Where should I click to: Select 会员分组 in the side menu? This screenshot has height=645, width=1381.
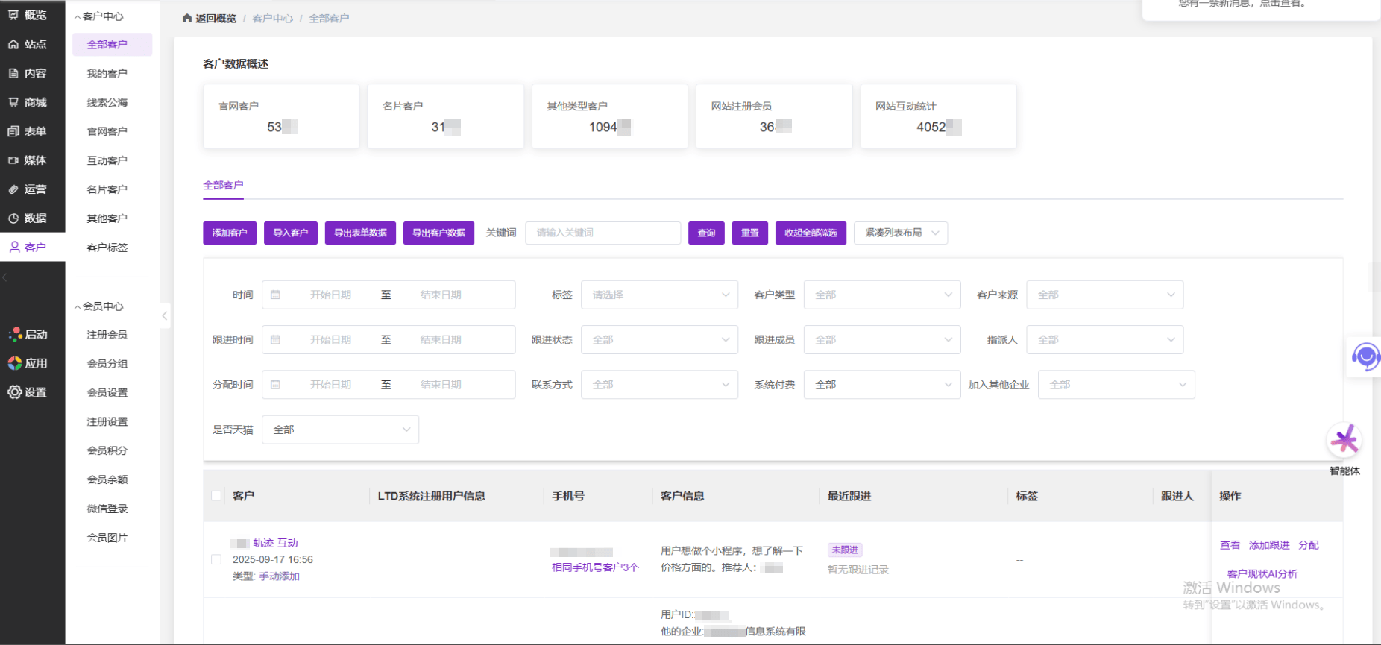click(x=107, y=363)
